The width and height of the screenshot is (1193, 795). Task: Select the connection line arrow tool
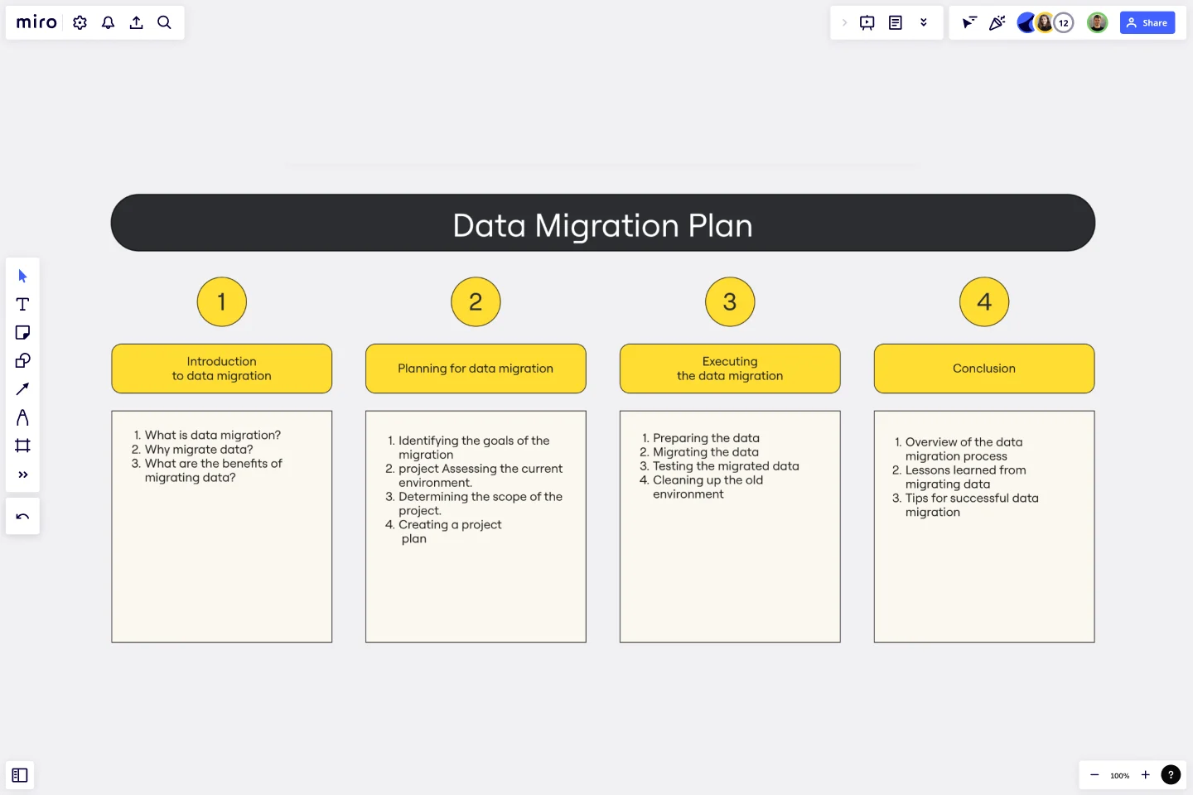pyautogui.click(x=22, y=389)
